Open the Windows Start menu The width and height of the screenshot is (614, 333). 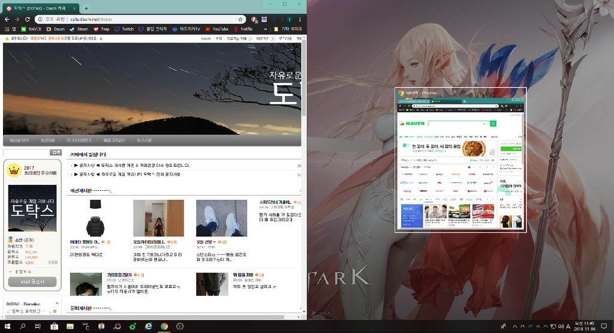(7, 326)
